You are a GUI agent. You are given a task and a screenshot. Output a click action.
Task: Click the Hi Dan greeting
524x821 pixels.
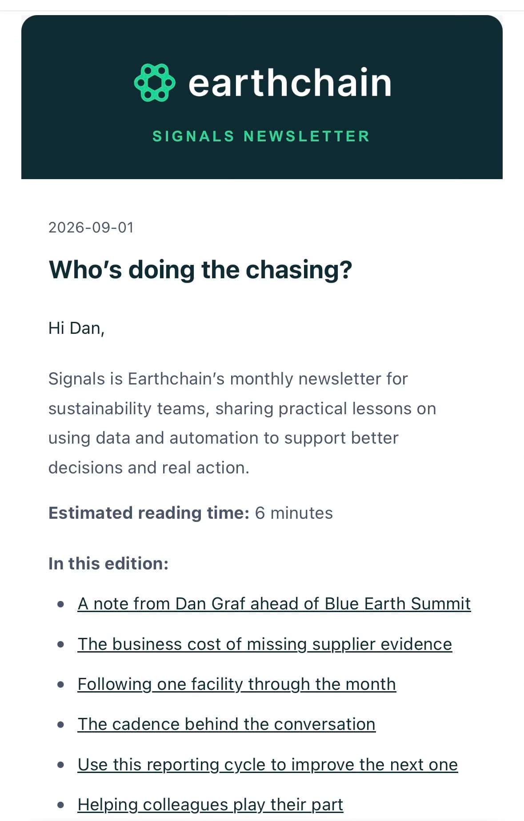pyautogui.click(x=76, y=328)
